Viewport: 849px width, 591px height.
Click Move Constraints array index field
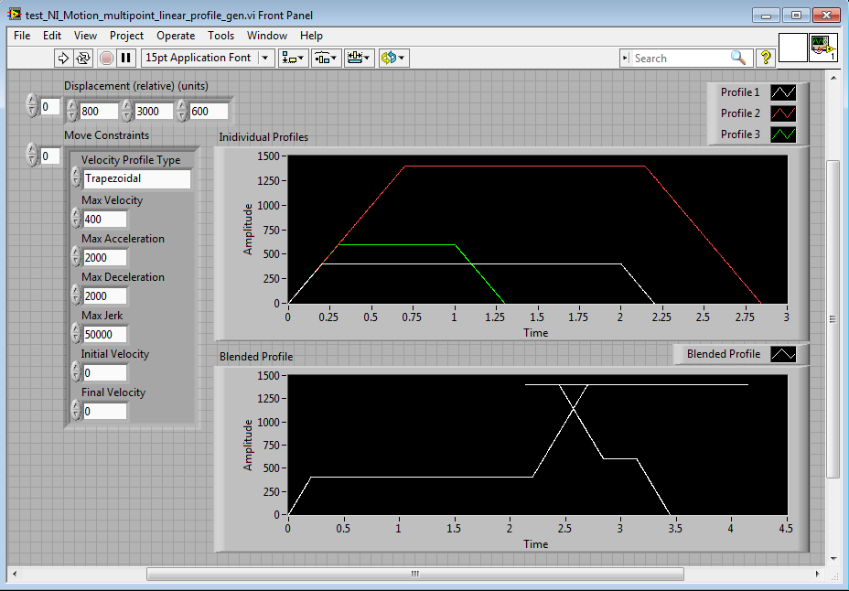pyautogui.click(x=49, y=156)
